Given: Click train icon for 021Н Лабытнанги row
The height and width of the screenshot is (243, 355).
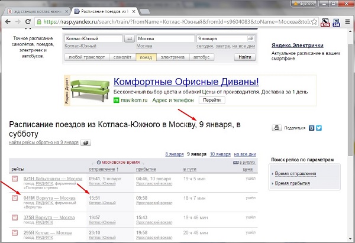Looking at the screenshot, I should (15, 179).
